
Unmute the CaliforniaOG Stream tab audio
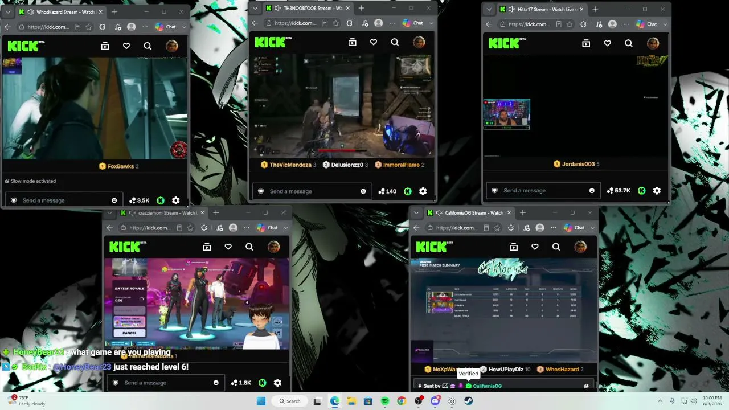coord(439,212)
